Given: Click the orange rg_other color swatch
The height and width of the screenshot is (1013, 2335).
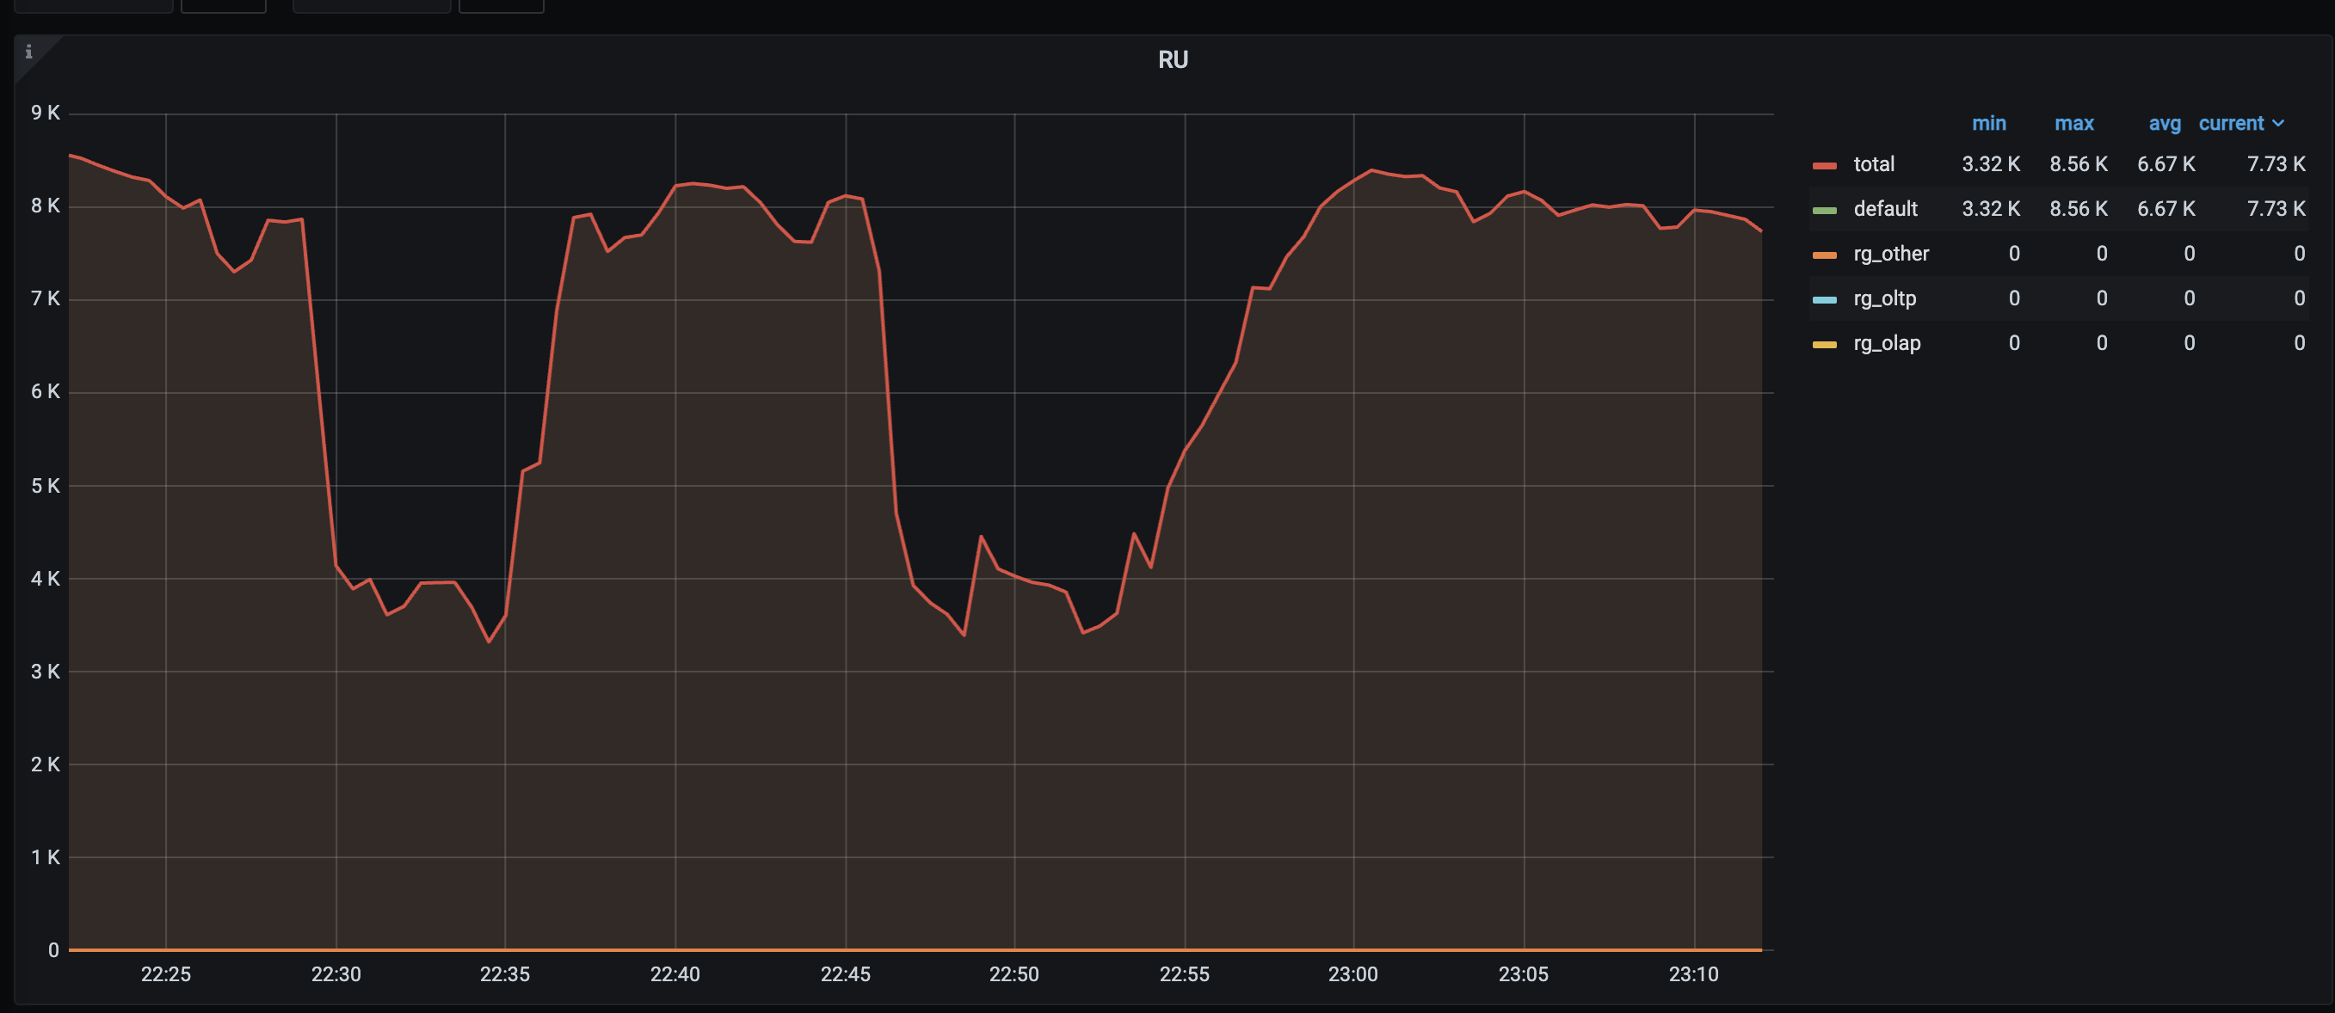Looking at the screenshot, I should pos(1824,255).
